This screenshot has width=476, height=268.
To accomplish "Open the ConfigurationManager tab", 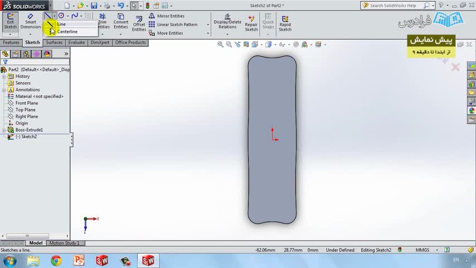I will 26,54.
